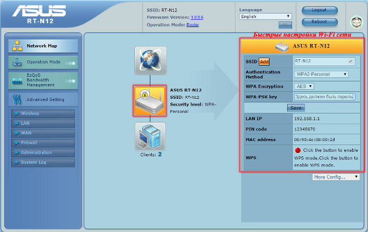Expand the Firewall menu

click(43, 143)
